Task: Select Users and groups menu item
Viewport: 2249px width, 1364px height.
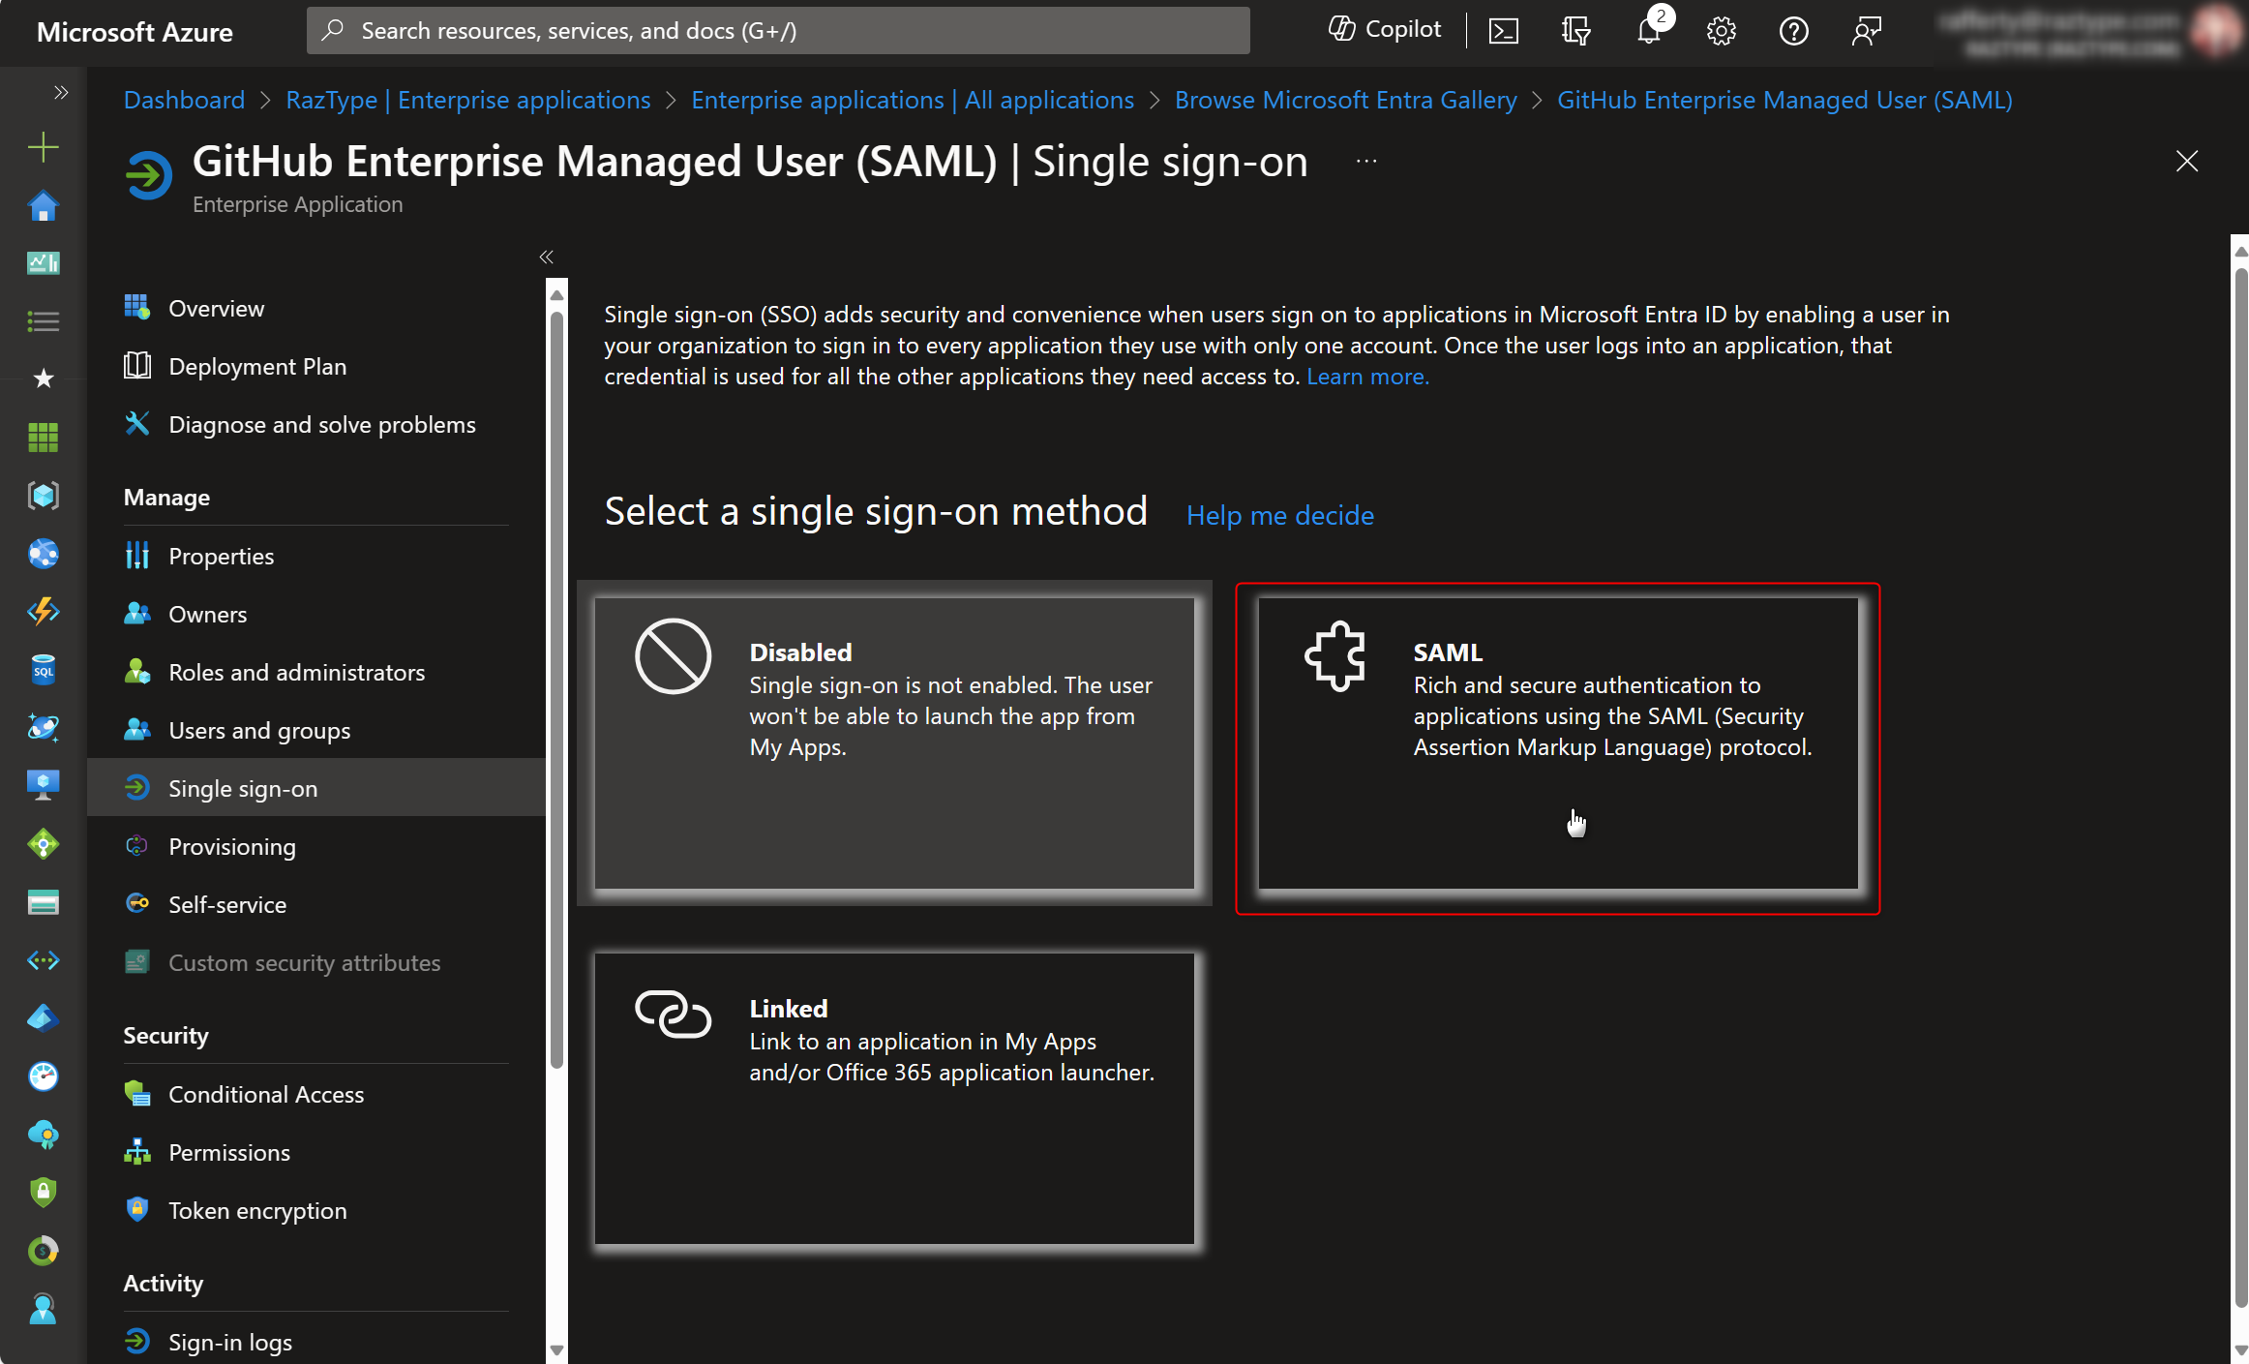Action: tap(259, 730)
